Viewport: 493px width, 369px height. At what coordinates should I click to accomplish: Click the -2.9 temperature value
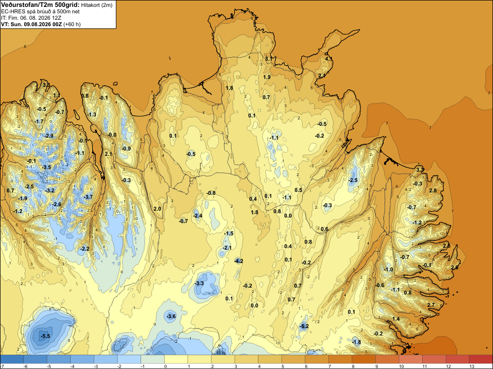[49, 136]
